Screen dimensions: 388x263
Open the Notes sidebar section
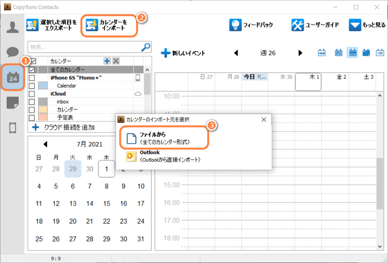[12, 103]
